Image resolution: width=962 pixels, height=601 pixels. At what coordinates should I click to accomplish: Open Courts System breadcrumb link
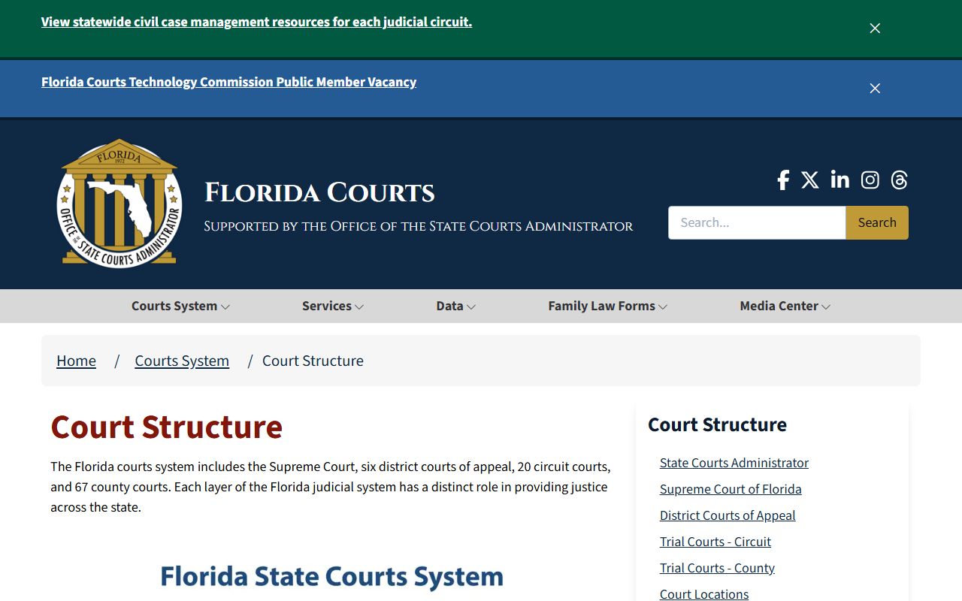[x=182, y=361]
